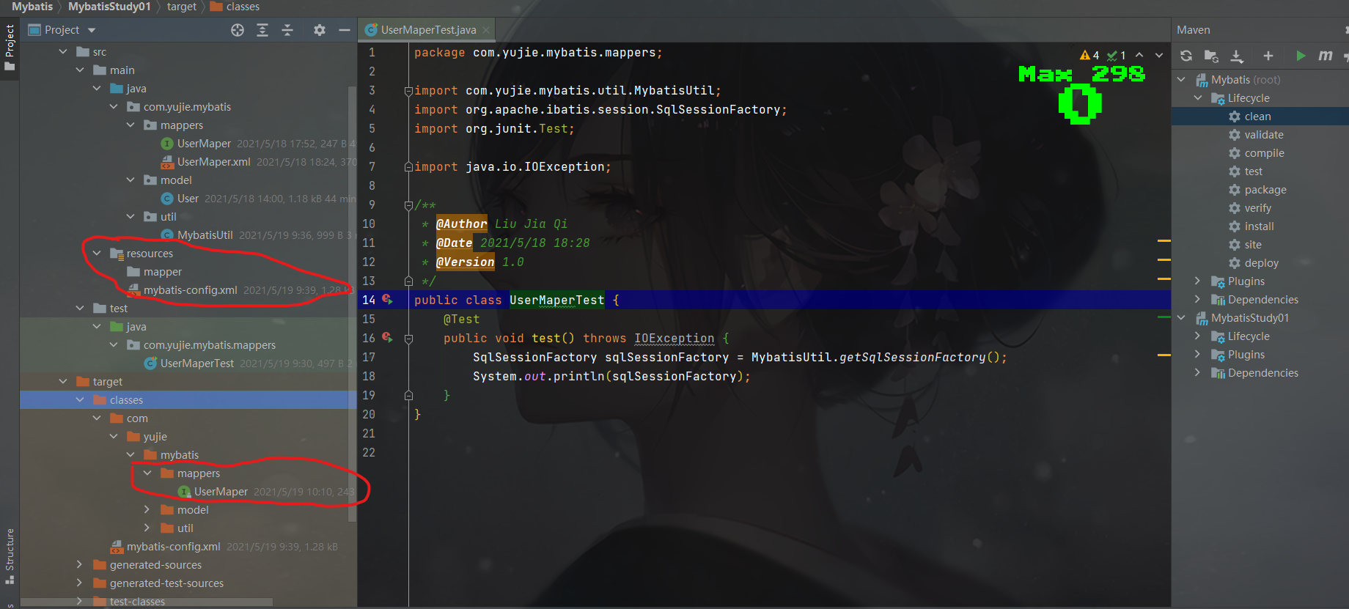Collapse the resources folder
This screenshot has height=609, width=1349.
click(x=97, y=254)
